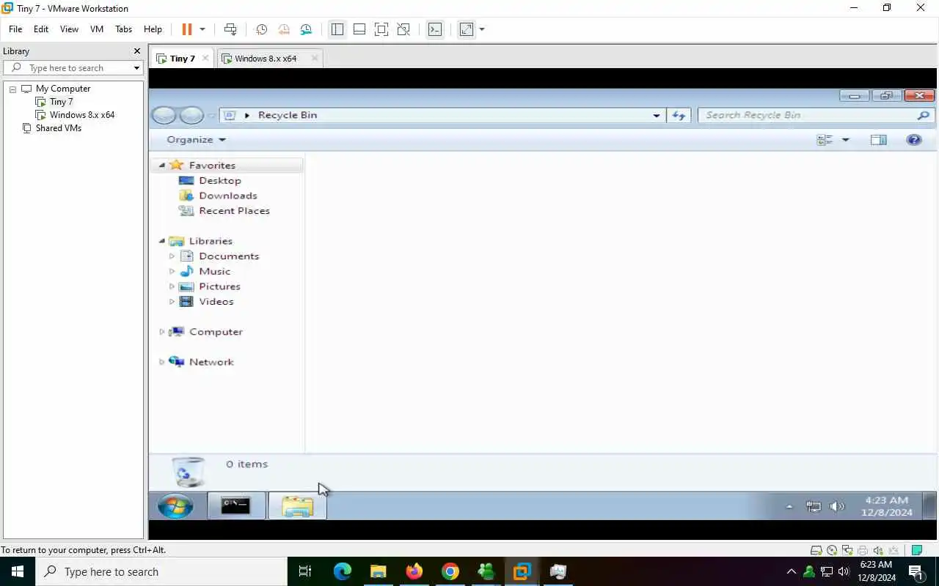Open the Tabs menu
Viewport: 939px width, 586px height.
[124, 29]
